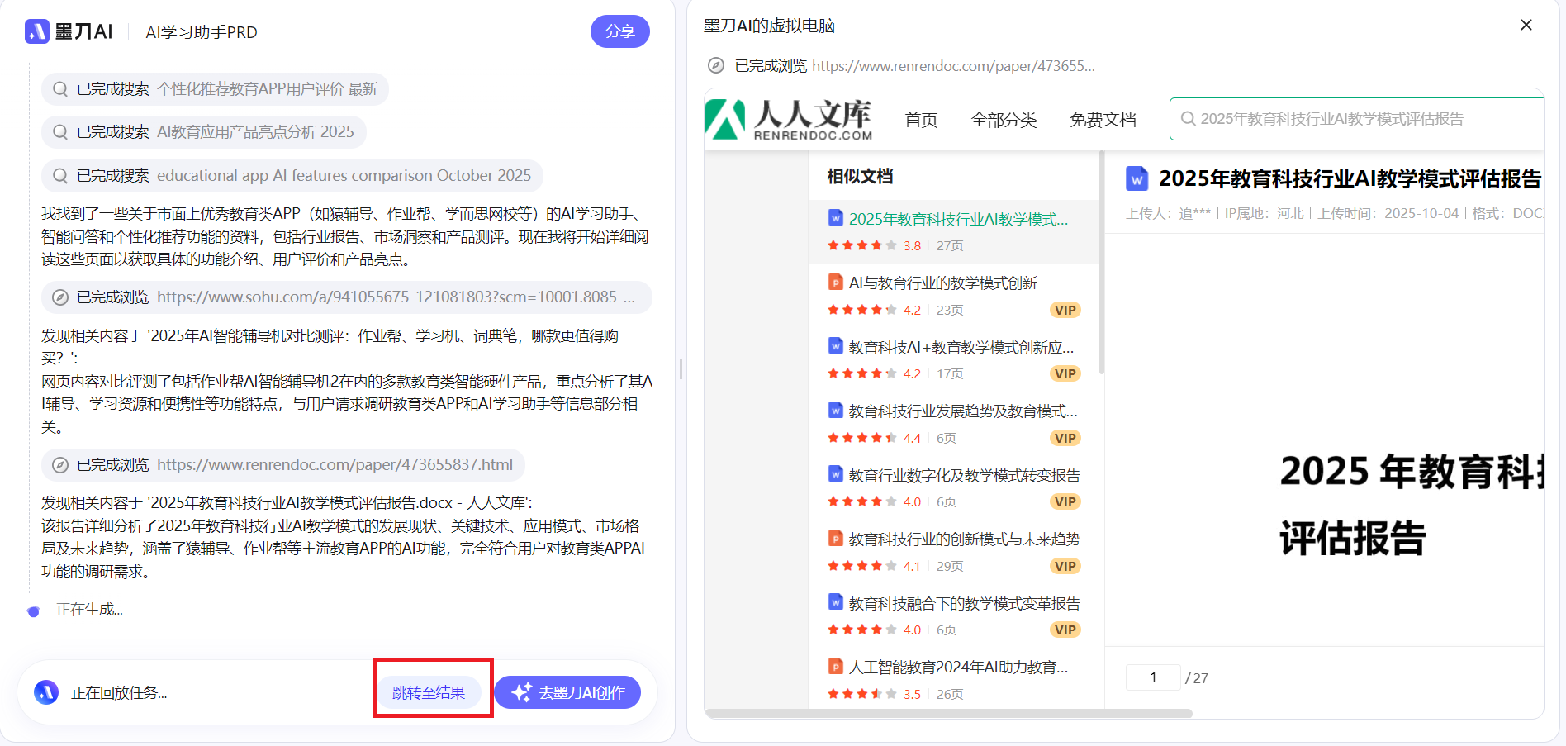Click the VIP badge on AI与教育行业的教学模式创新

point(1065,310)
